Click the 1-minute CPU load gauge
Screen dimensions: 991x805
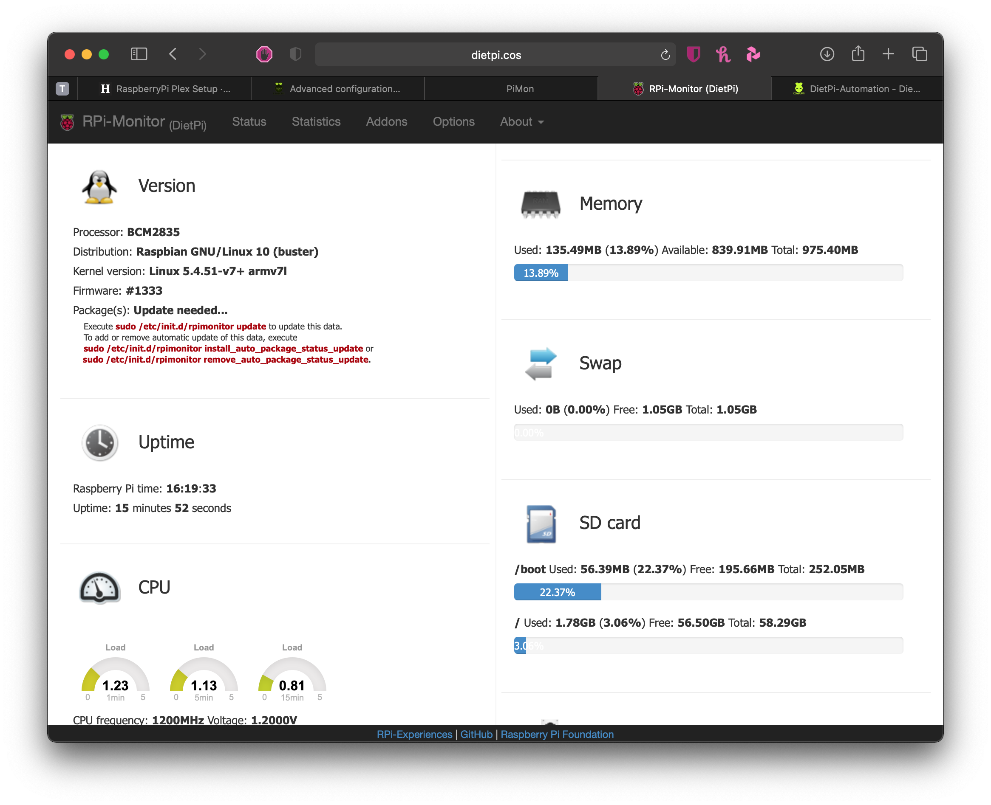coord(115,673)
